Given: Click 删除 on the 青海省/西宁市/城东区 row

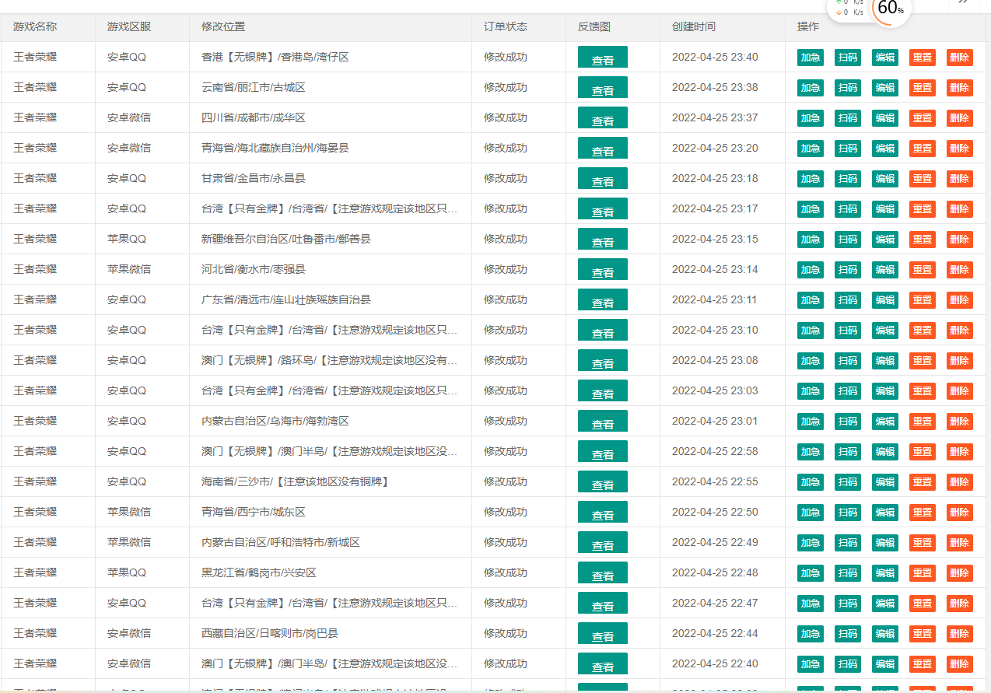Looking at the screenshot, I should point(959,513).
